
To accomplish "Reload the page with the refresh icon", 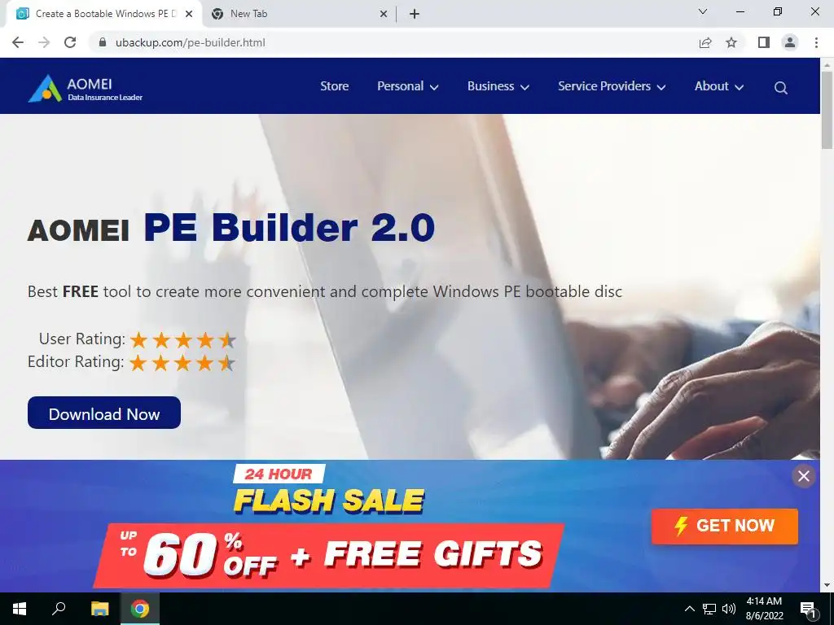I will [70, 42].
